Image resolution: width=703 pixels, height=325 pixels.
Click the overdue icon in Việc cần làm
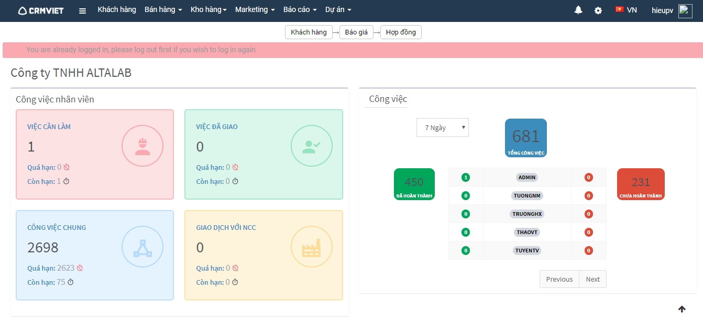tap(67, 167)
